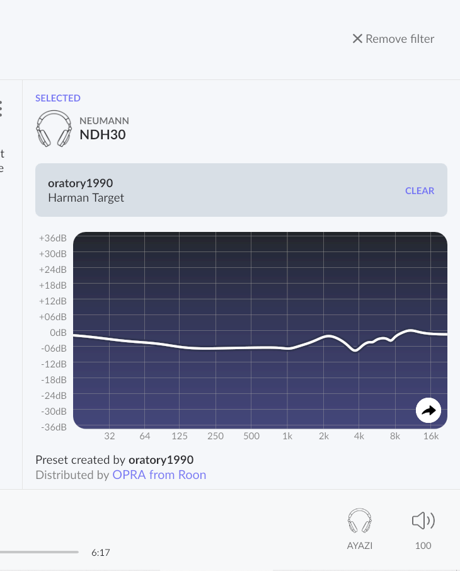This screenshot has height=571, width=460.
Task: Click the volume level 100 value
Action: 423,546
